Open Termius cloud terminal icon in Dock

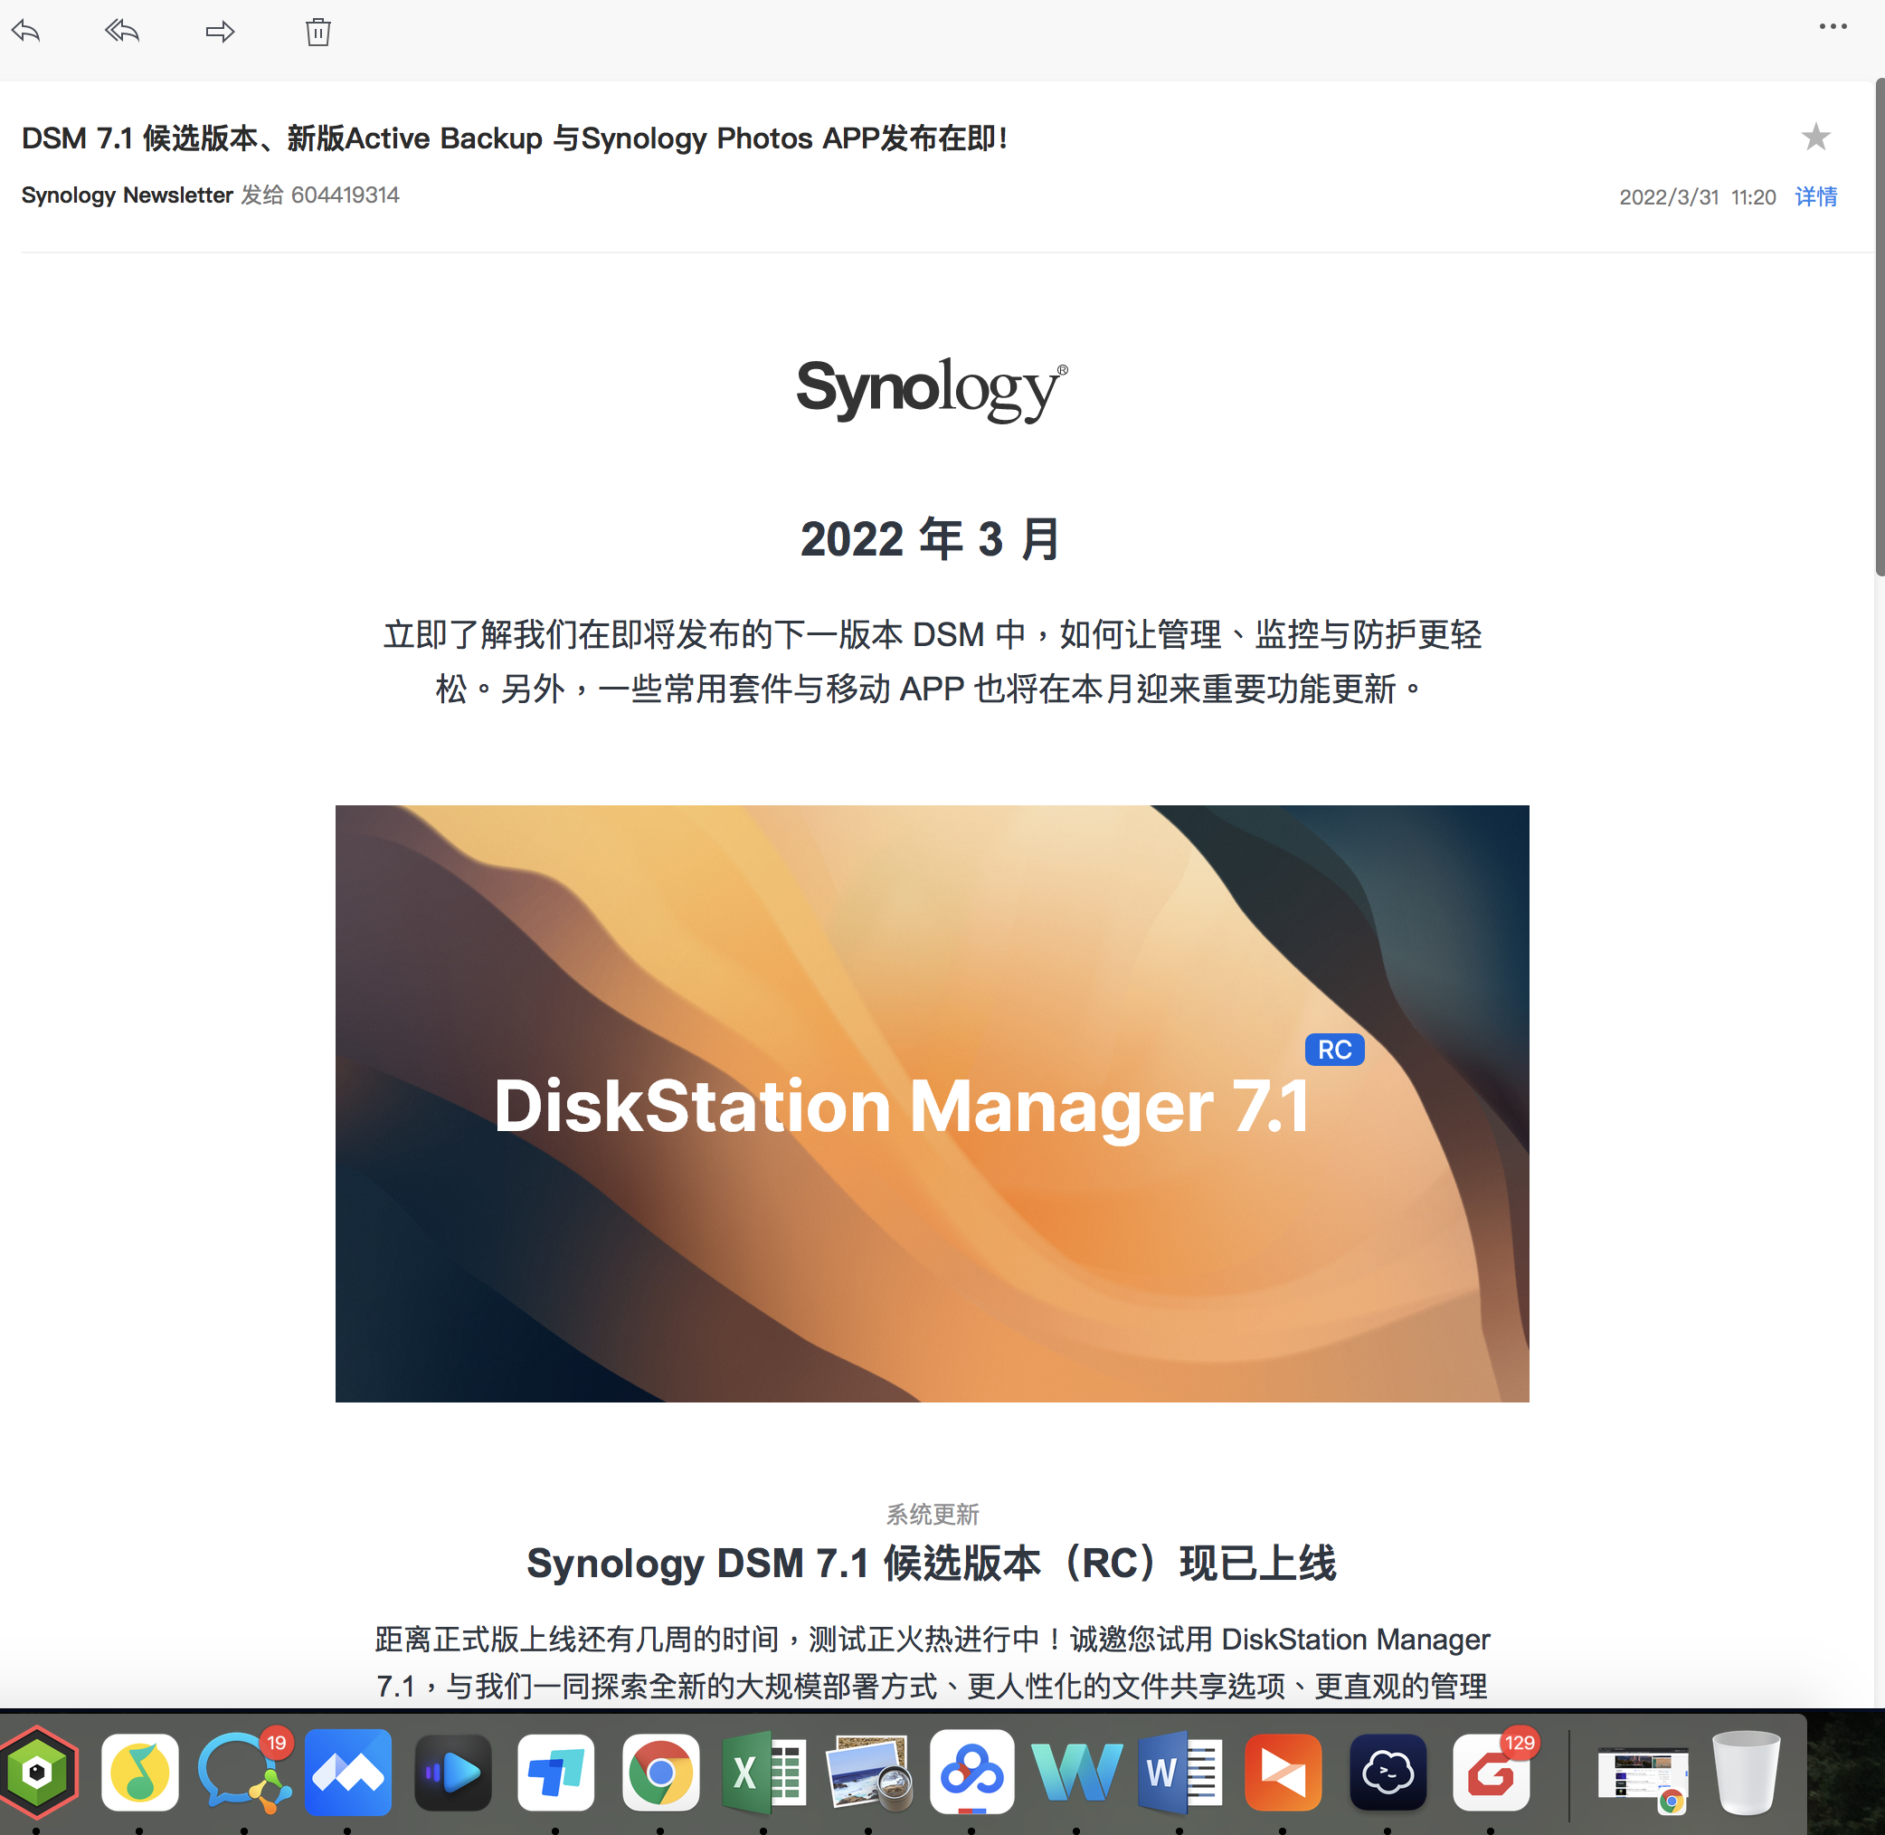[x=1387, y=1773]
